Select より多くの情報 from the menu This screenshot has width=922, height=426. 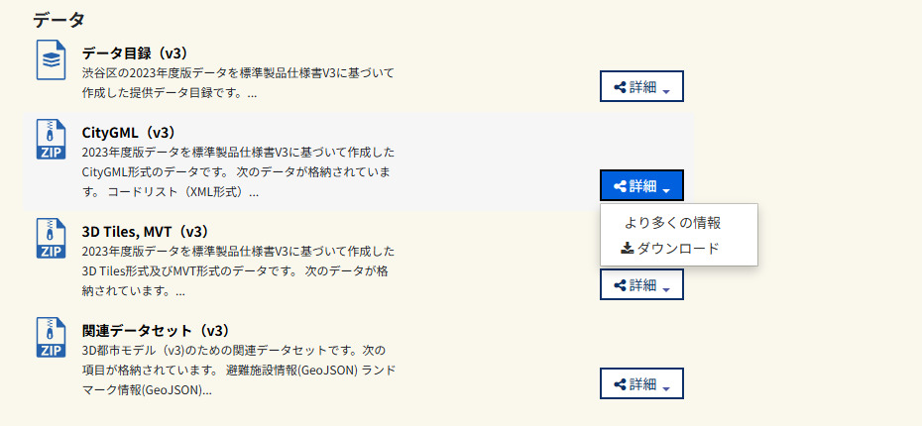coord(672,223)
